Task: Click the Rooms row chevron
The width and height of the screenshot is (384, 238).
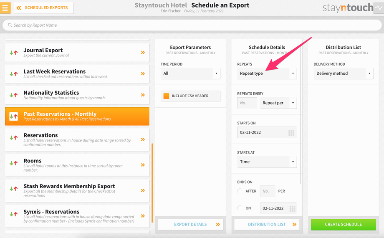Action: [x=143, y=165]
